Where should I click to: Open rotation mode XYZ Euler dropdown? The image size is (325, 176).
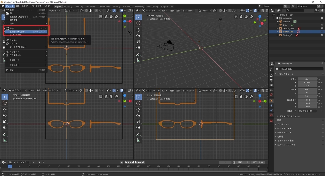click(x=307, y=111)
